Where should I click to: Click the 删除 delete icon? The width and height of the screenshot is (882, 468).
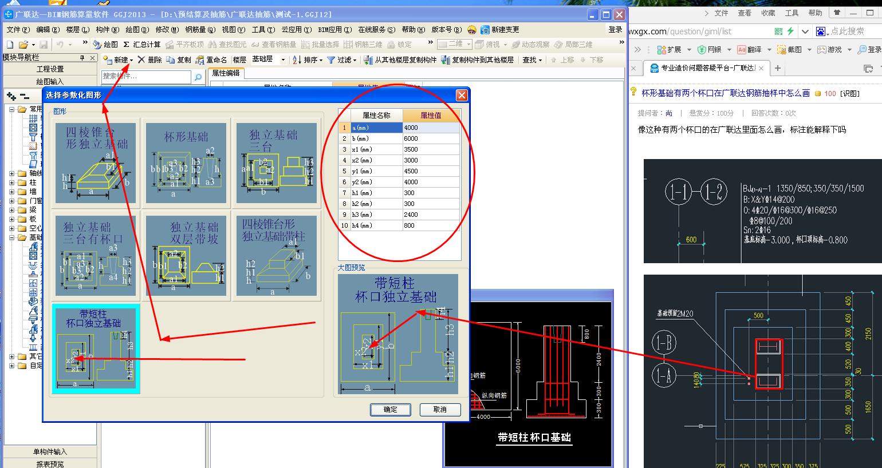pos(141,60)
